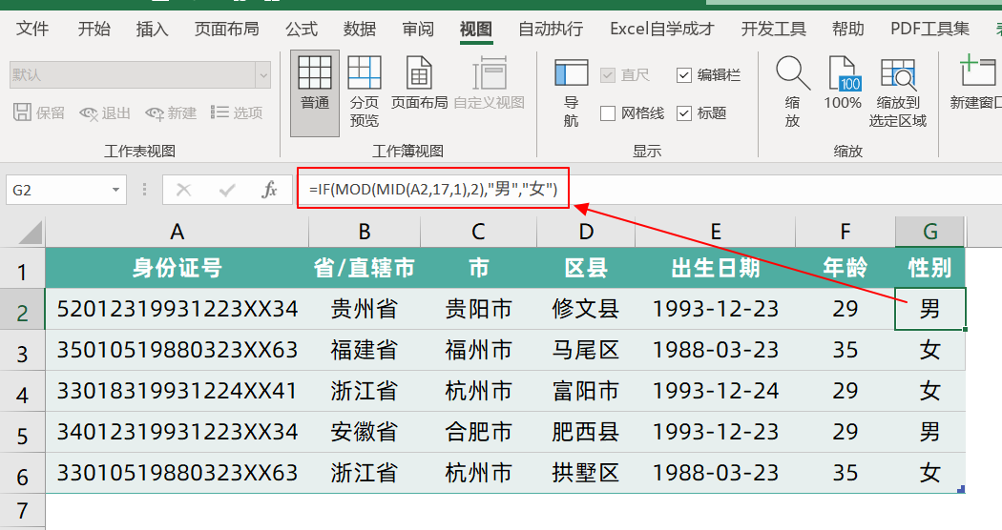Select cell containing 合肥市
Image resolution: width=1002 pixels, height=530 pixels.
pos(479,432)
